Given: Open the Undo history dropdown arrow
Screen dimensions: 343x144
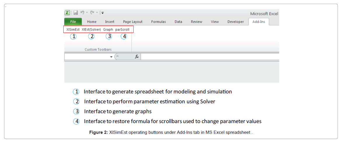Looking at the screenshot, I should tap(87, 13).
